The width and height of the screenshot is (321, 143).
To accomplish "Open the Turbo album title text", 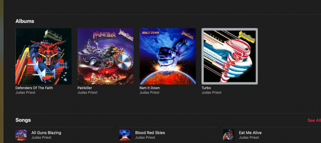I will click(x=206, y=88).
